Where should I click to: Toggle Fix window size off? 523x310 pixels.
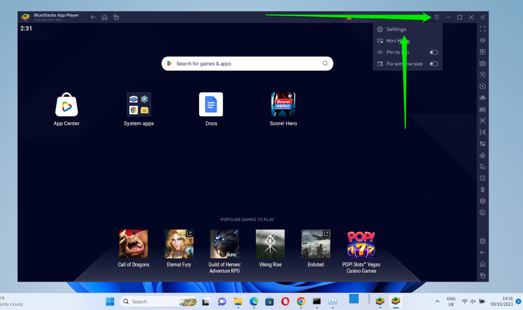[434, 64]
